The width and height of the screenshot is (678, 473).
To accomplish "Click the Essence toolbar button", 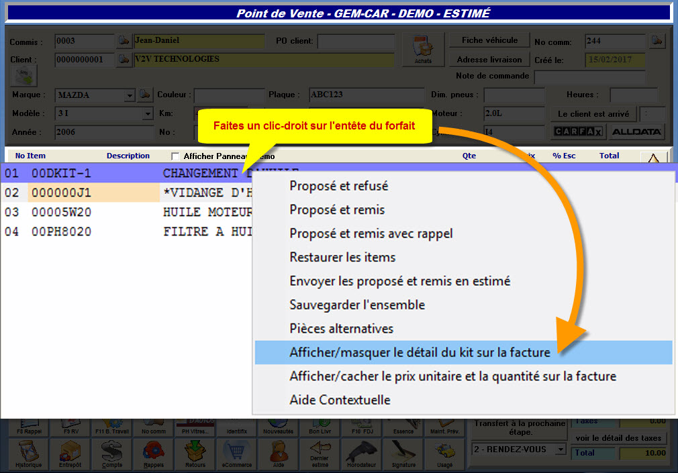I will [x=403, y=427].
